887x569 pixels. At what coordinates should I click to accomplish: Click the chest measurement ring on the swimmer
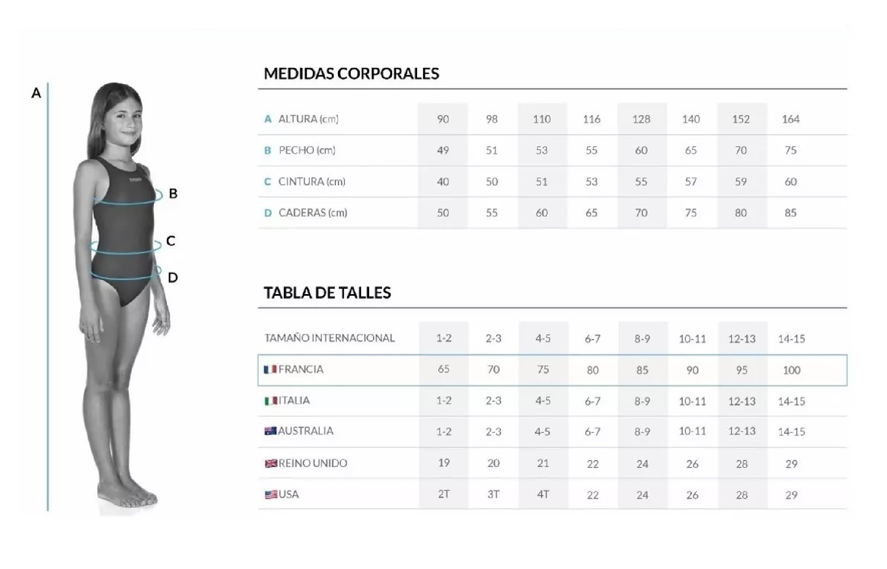click(159, 195)
